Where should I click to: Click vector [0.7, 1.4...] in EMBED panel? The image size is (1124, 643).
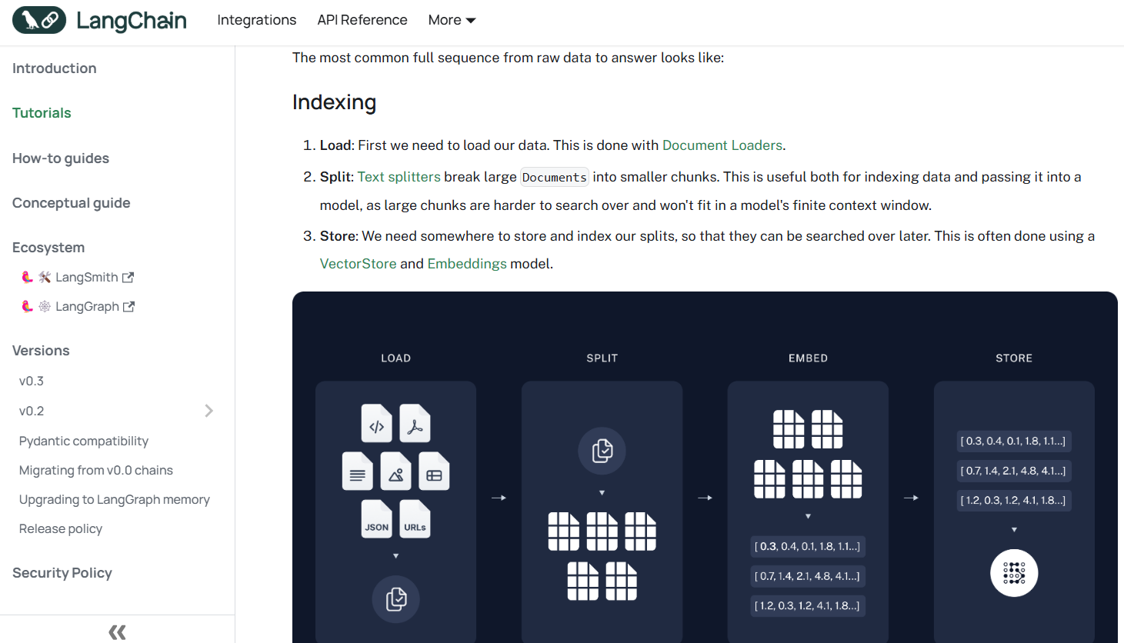click(808, 576)
